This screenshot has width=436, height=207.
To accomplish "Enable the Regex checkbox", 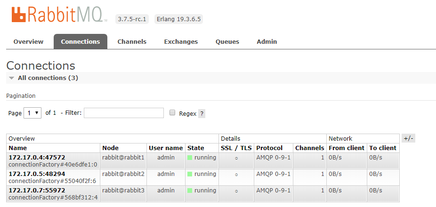I will 172,113.
